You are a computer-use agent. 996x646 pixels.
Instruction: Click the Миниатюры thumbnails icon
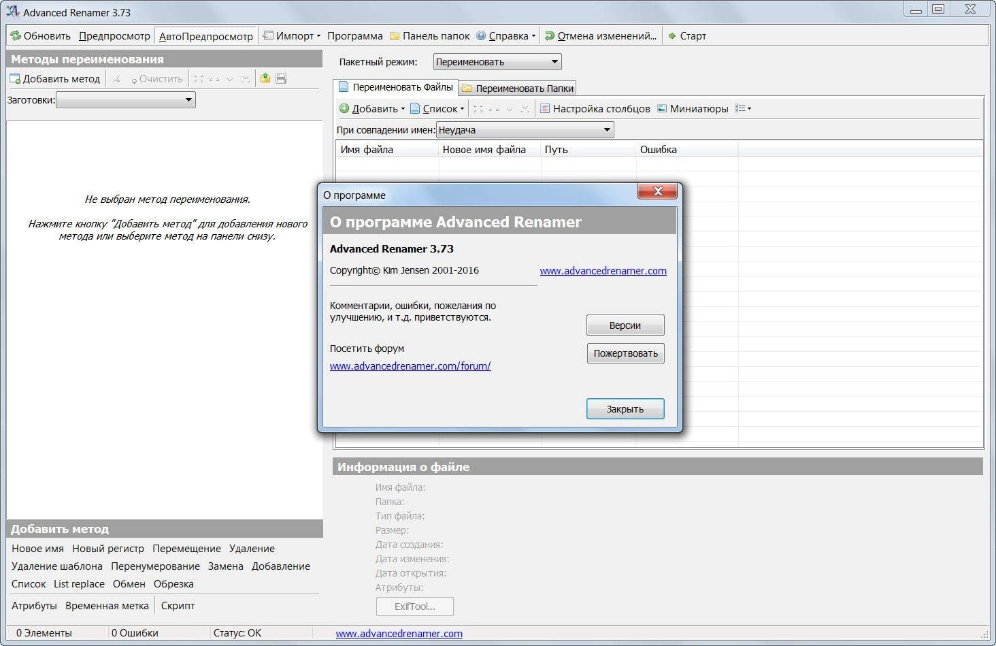click(662, 108)
